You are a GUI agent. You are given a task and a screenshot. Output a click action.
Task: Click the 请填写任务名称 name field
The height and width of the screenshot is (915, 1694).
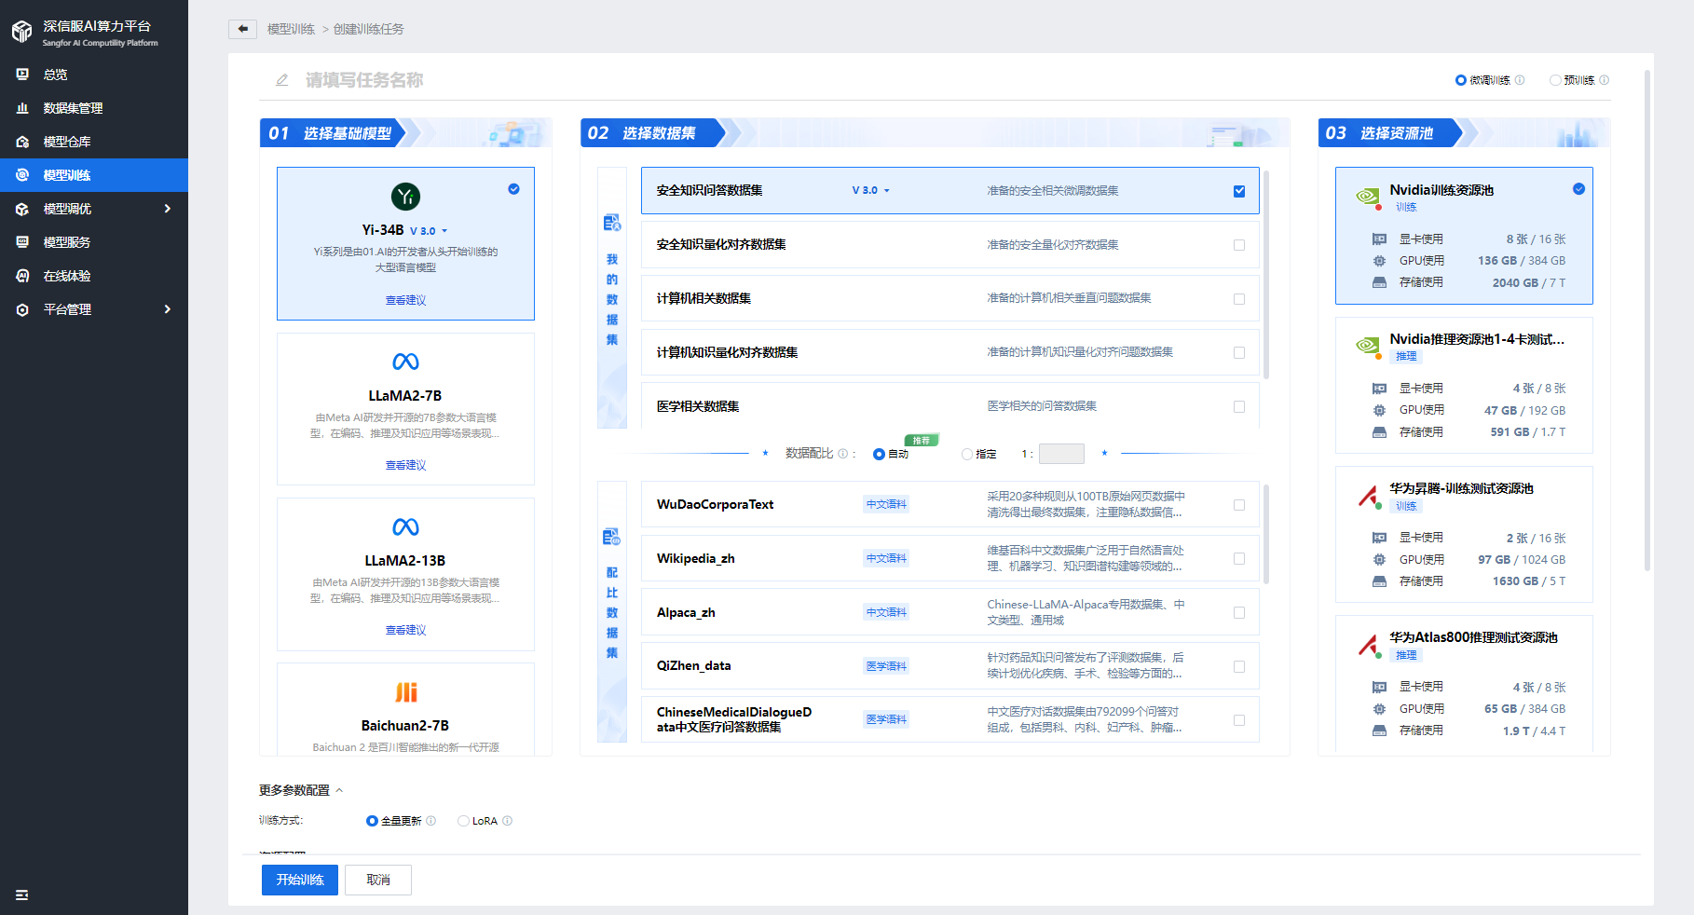point(364,80)
